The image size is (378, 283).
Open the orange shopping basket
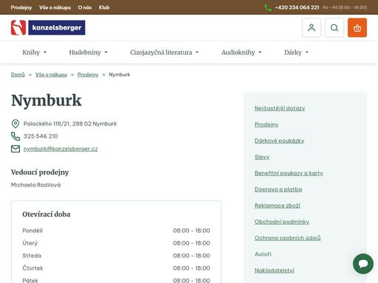357,27
